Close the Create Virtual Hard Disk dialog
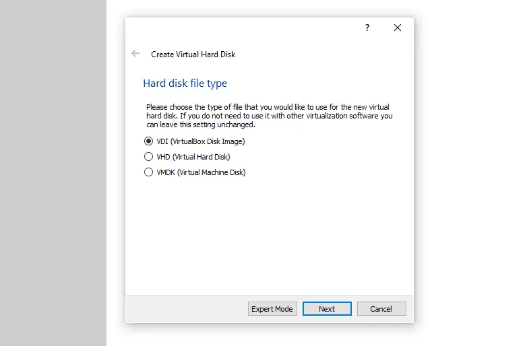Image resolution: width=523 pixels, height=346 pixels. click(398, 28)
